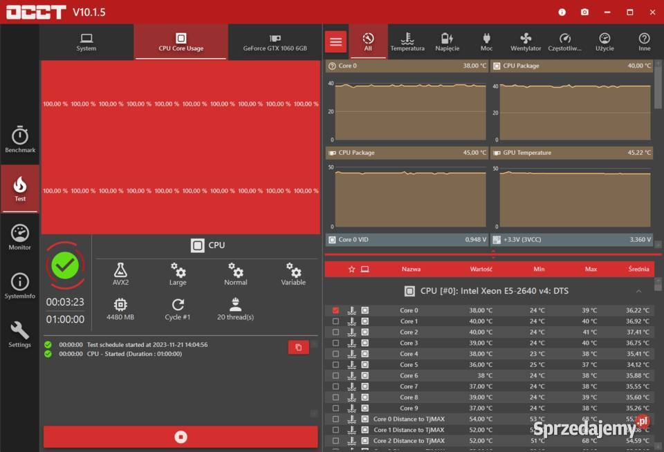Click the 20 thread(s) option
The height and width of the screenshot is (452, 664).
coord(235,309)
